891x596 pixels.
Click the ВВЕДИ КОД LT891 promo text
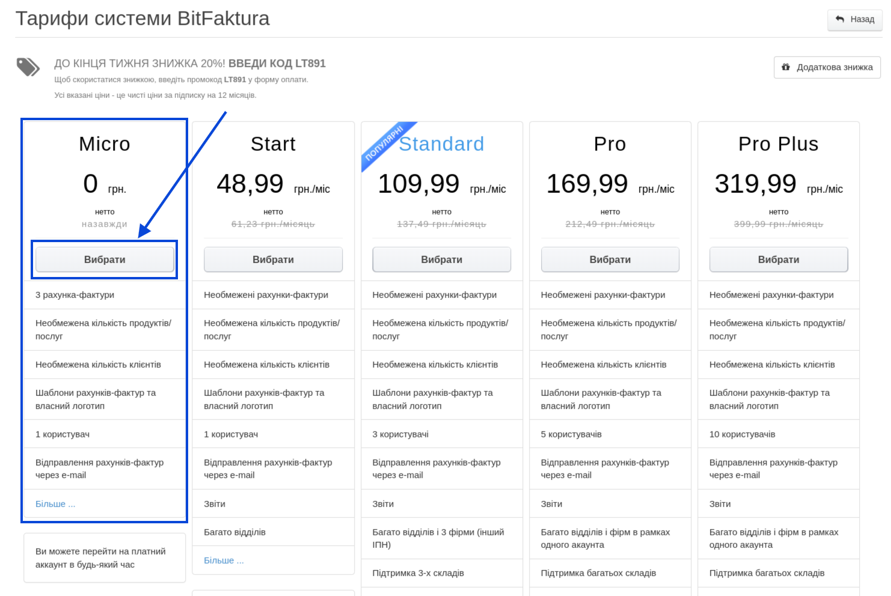[277, 64]
